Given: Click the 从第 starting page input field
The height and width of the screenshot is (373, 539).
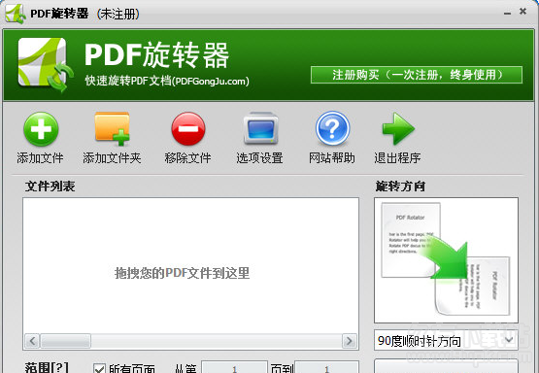Looking at the screenshot, I should point(234,367).
